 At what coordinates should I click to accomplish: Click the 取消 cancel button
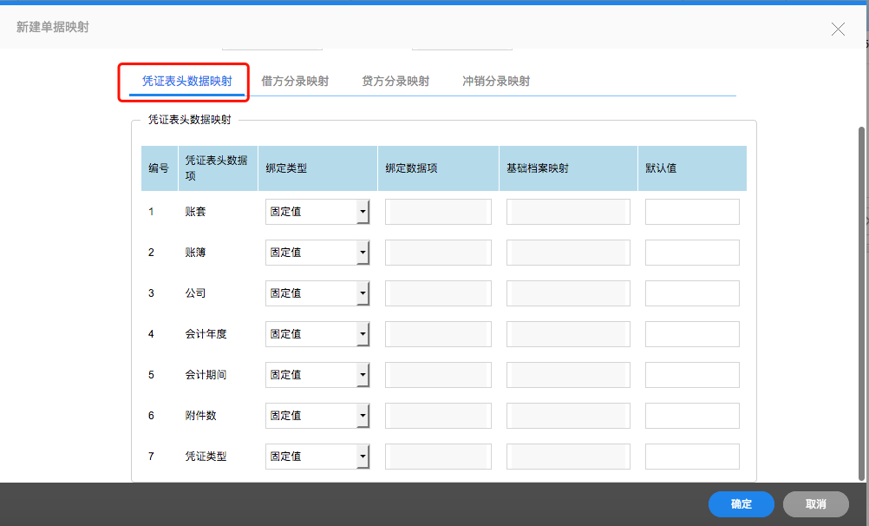click(815, 504)
